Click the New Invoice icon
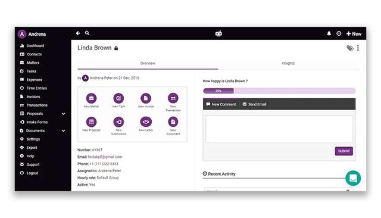 (146, 98)
